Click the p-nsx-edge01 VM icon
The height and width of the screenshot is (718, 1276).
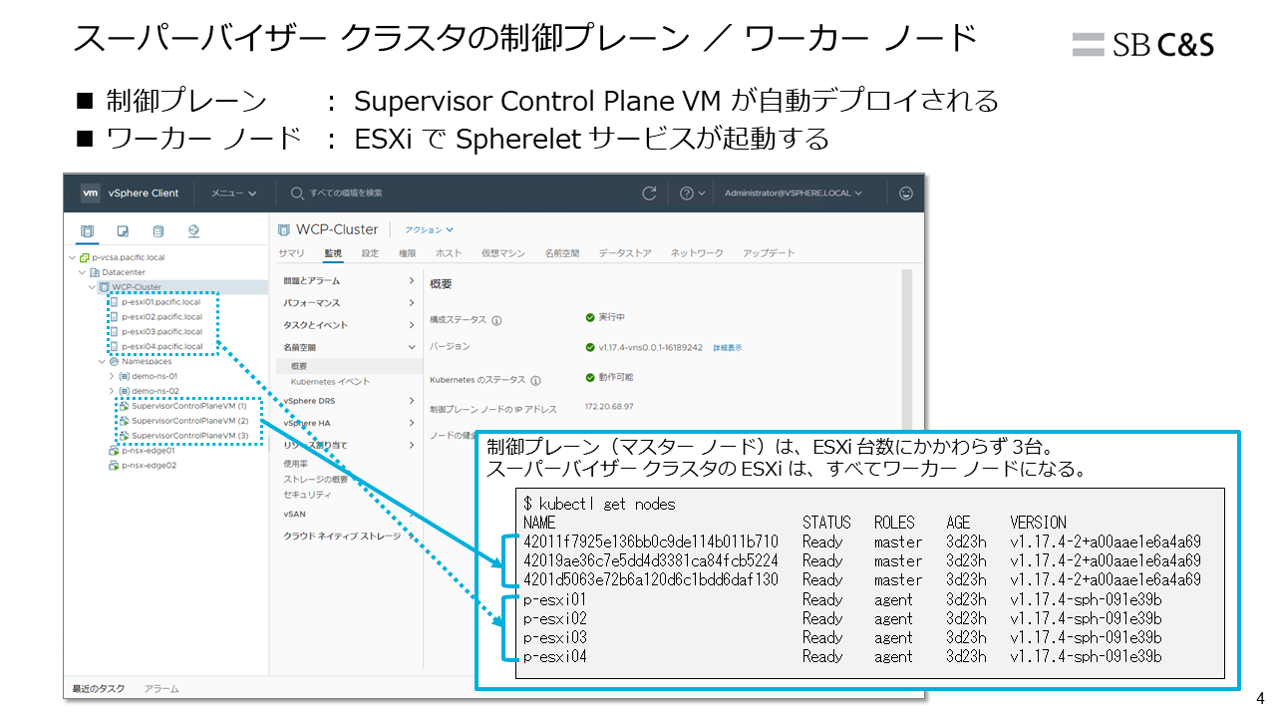tap(114, 451)
